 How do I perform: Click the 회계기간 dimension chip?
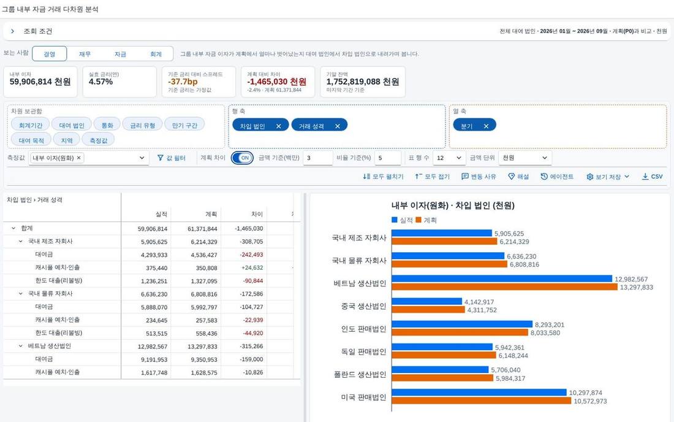(31, 125)
